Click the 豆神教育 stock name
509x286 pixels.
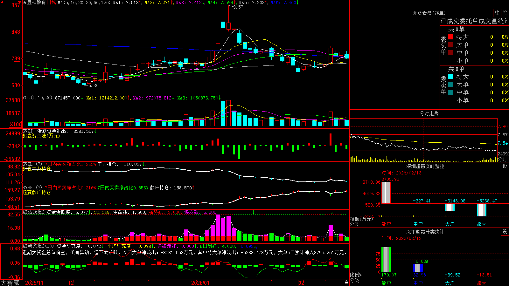coord(37,3)
